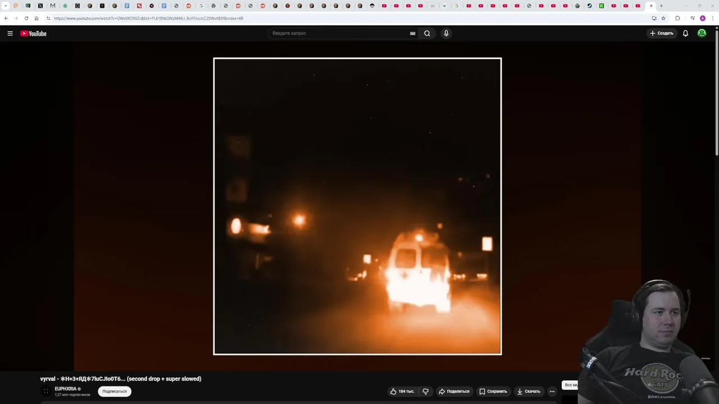The image size is (719, 404).
Task: Click the browser address bar URL
Action: pos(148,19)
